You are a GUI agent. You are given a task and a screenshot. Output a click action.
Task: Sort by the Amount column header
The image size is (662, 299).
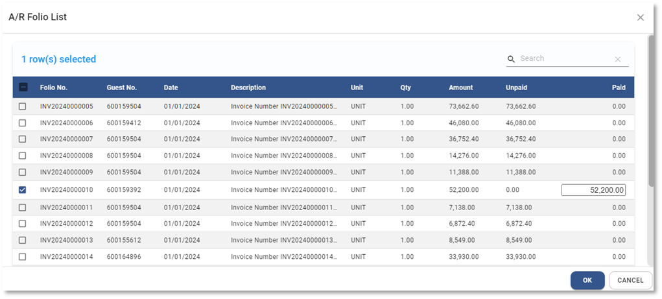click(461, 88)
